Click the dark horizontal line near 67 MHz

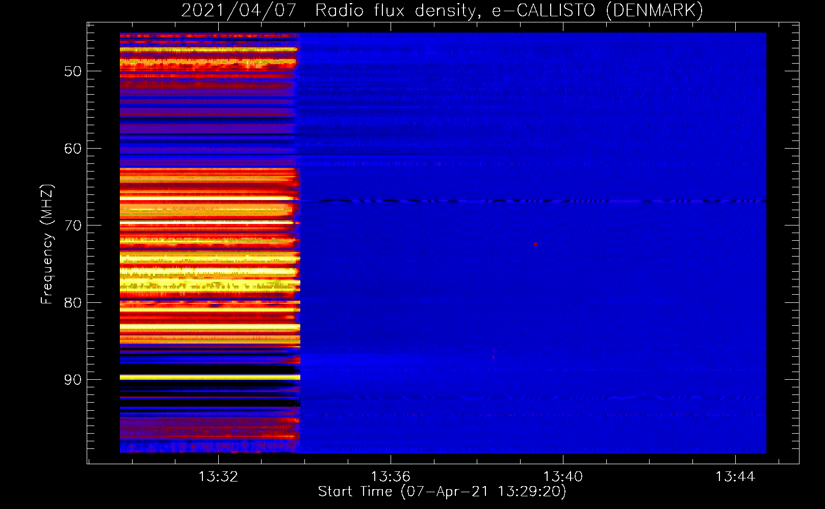(x=533, y=201)
